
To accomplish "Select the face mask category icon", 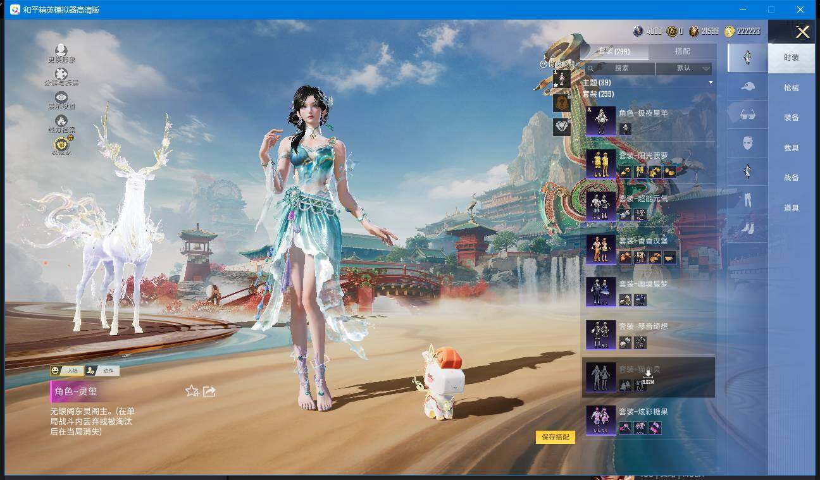I will (747, 143).
